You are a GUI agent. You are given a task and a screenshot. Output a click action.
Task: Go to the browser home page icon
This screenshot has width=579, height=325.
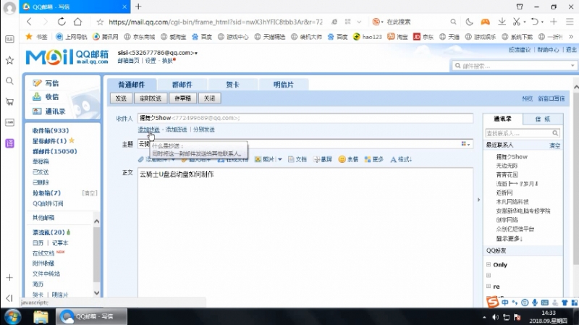click(77, 22)
